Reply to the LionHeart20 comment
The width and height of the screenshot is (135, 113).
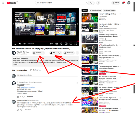tap(28, 110)
